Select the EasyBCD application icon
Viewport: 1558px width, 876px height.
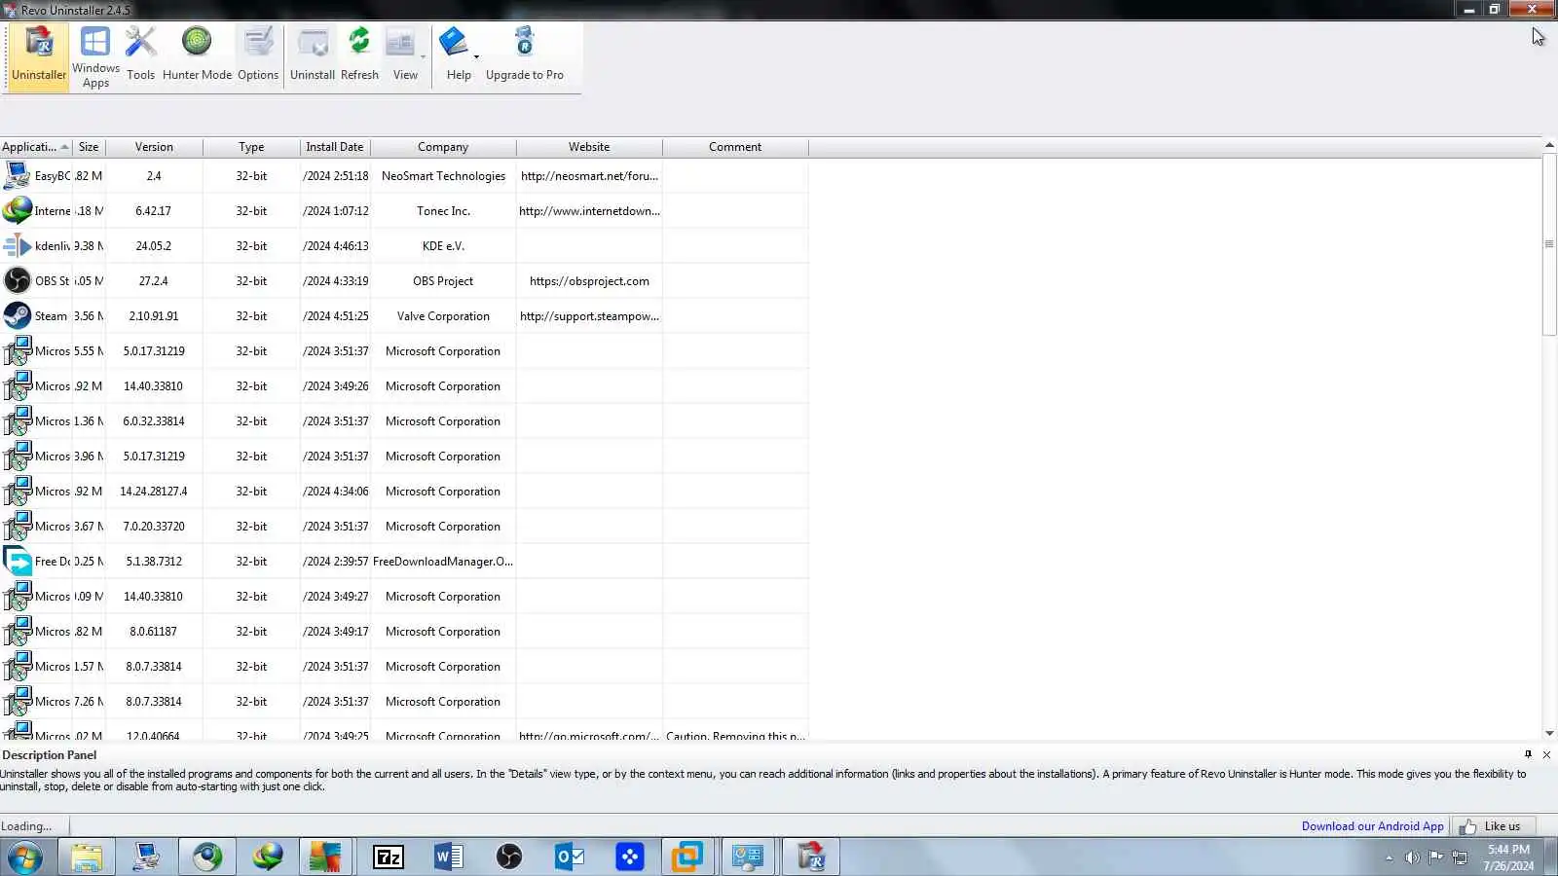(x=17, y=176)
